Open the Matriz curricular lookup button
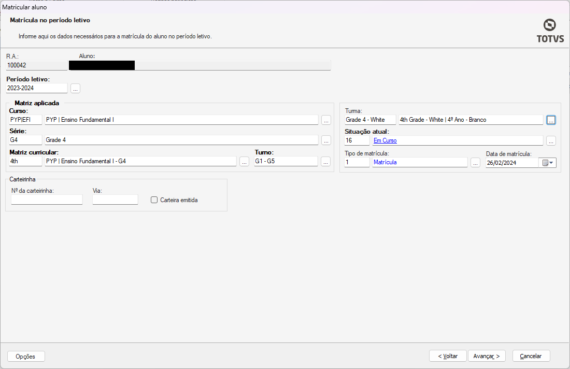Image resolution: width=570 pixels, height=369 pixels. (244, 161)
